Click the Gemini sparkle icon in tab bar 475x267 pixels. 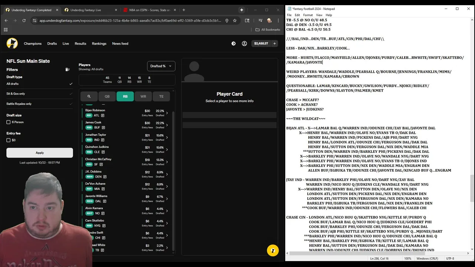click(x=242, y=10)
